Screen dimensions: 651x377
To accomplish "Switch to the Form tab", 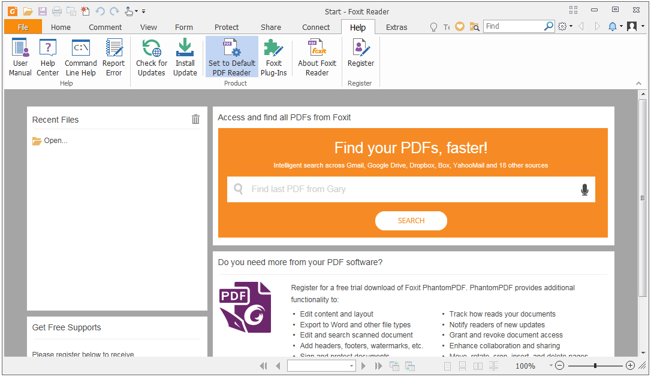I will click(184, 28).
